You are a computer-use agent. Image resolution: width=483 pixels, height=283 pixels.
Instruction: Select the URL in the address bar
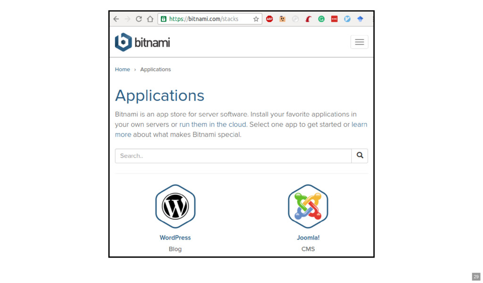[204, 19]
